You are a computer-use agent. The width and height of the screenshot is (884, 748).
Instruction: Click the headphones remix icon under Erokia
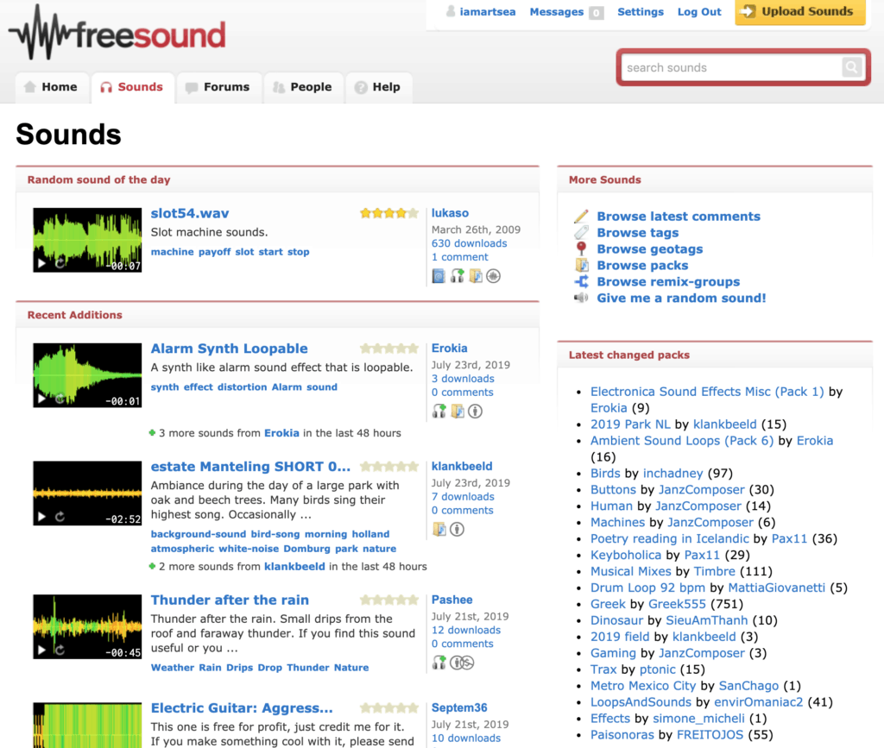pyautogui.click(x=439, y=412)
